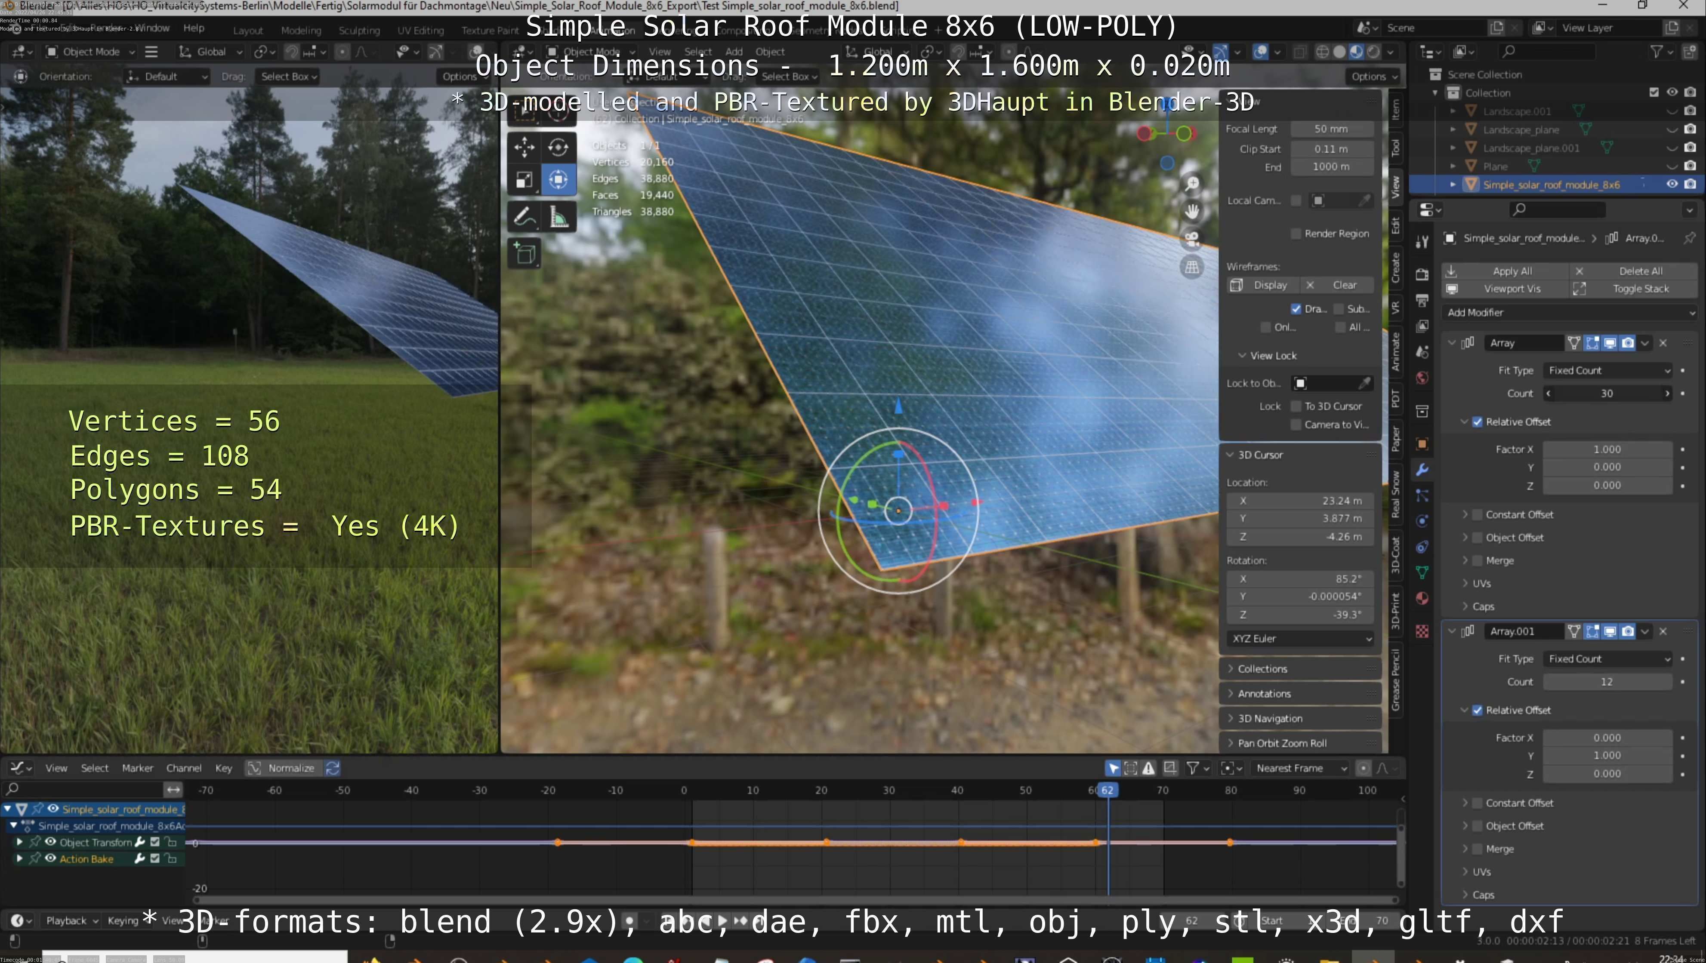
Task: Open the Object properties orange square tab
Action: tap(1422, 444)
